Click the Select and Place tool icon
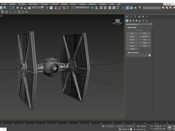 point(30,8)
